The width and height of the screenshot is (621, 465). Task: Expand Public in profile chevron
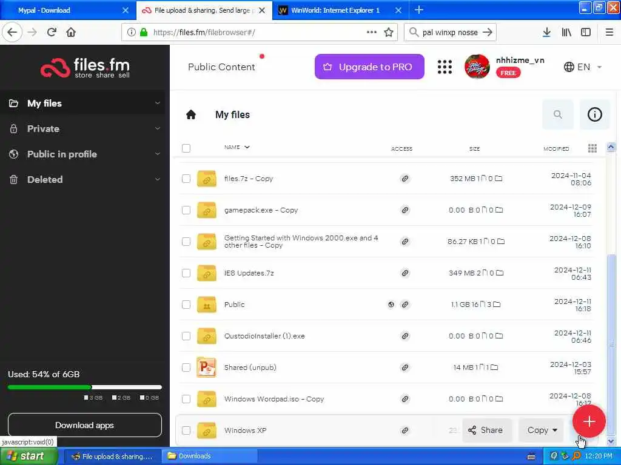click(157, 154)
